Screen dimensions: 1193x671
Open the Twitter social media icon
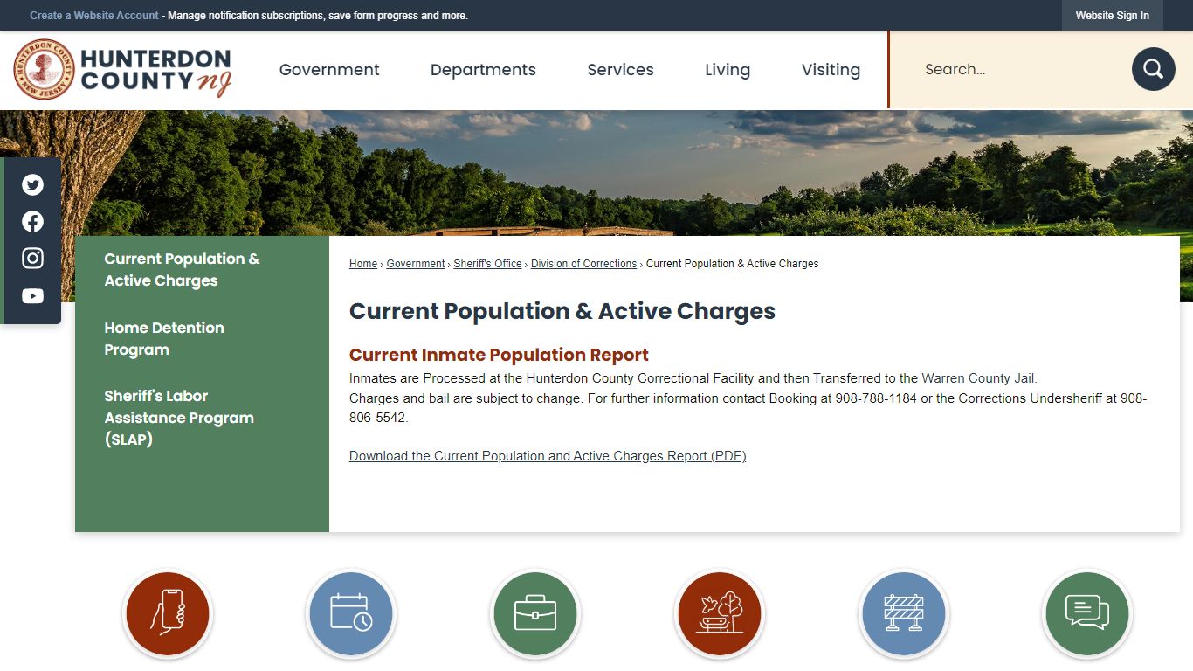pos(32,184)
